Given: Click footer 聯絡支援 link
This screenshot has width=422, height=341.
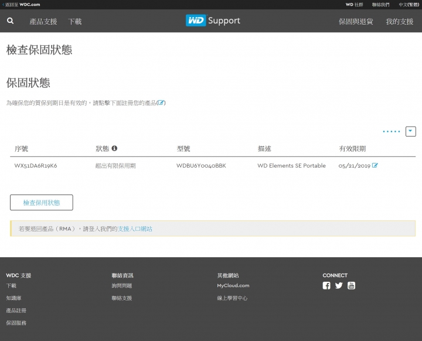Looking at the screenshot, I should click(122, 298).
